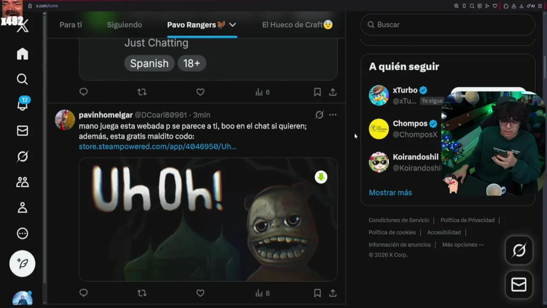
Task: Click Mostrar más under A quién seguir
Action: pyautogui.click(x=390, y=192)
